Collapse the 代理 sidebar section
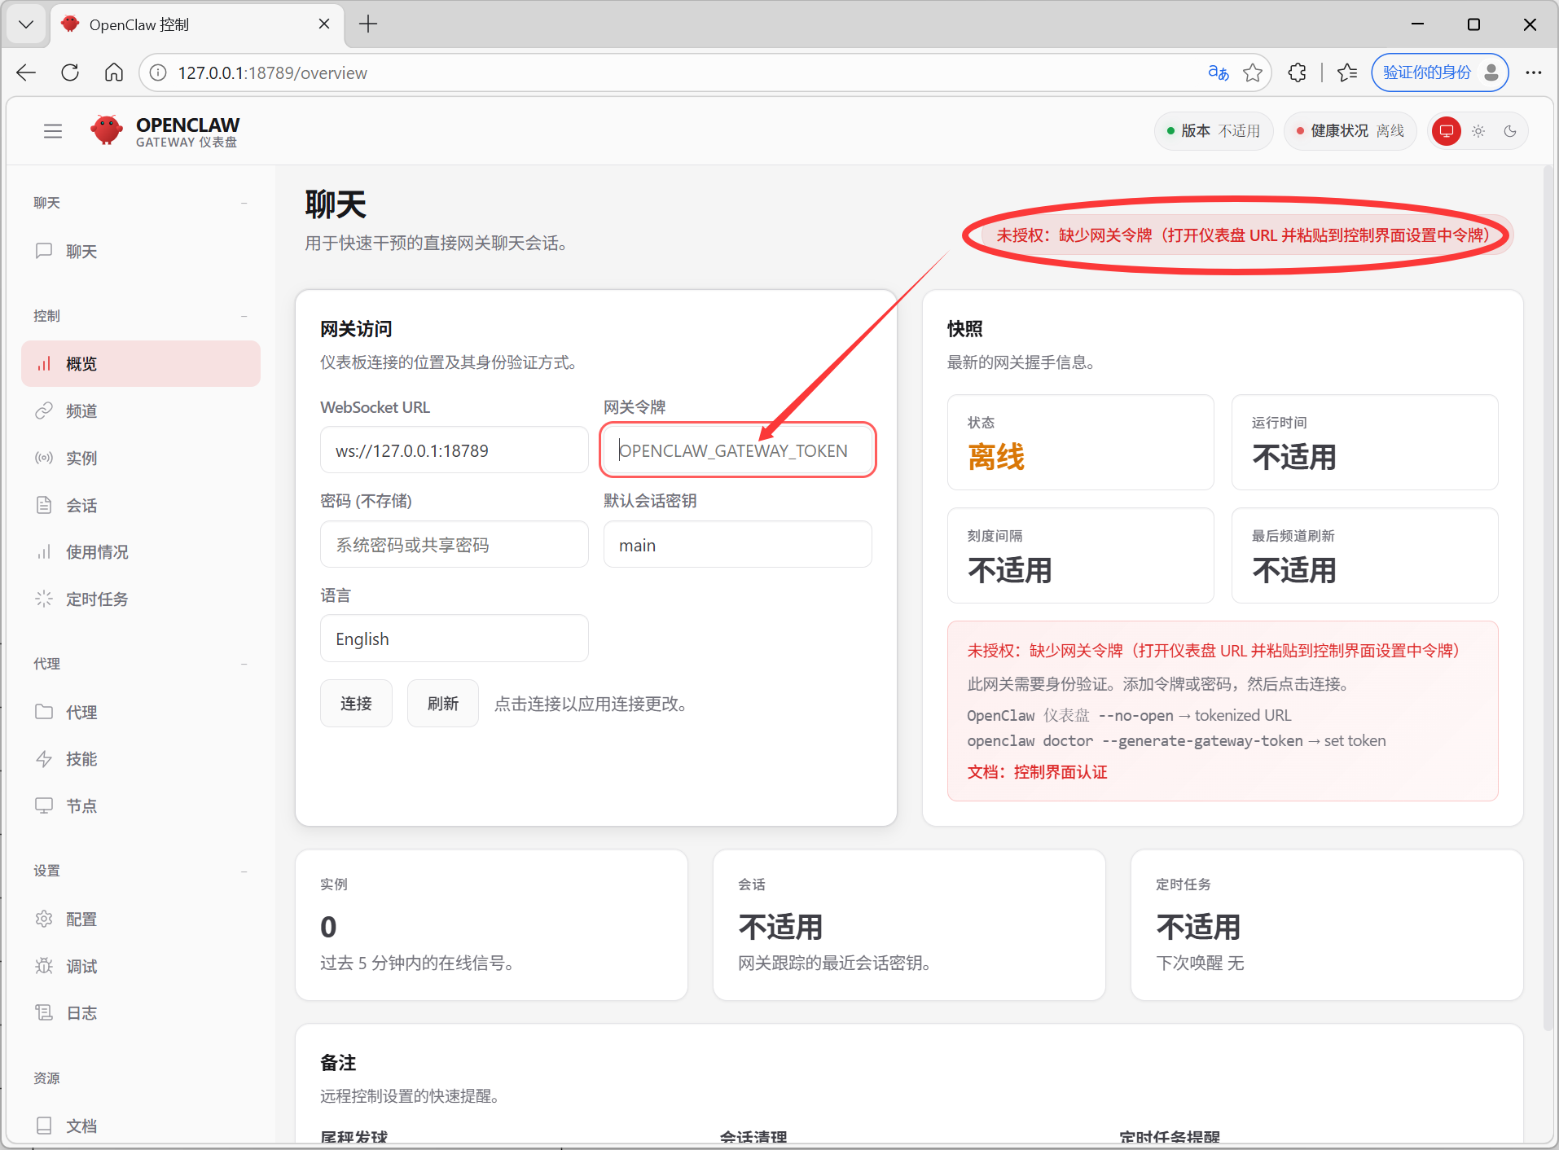 (x=244, y=664)
